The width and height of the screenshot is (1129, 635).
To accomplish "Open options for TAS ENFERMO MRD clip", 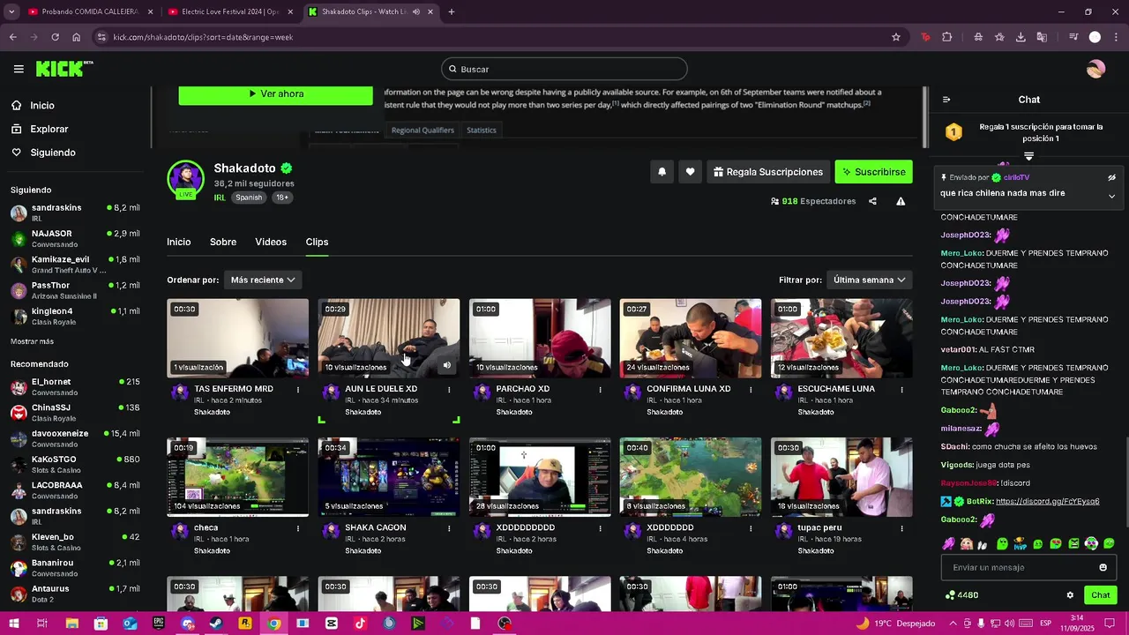I will point(298,389).
